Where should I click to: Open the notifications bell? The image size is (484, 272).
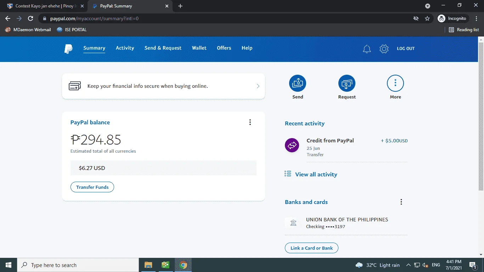click(367, 49)
